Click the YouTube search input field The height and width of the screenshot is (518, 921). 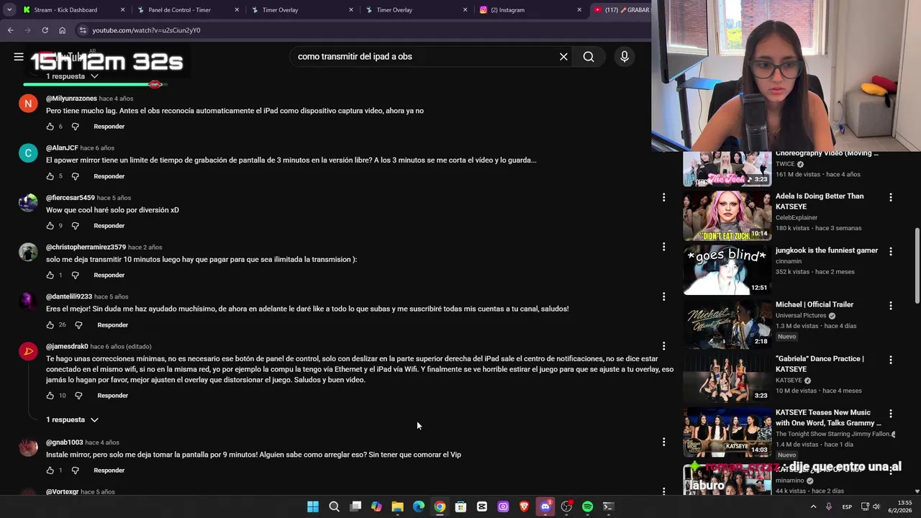(x=425, y=56)
